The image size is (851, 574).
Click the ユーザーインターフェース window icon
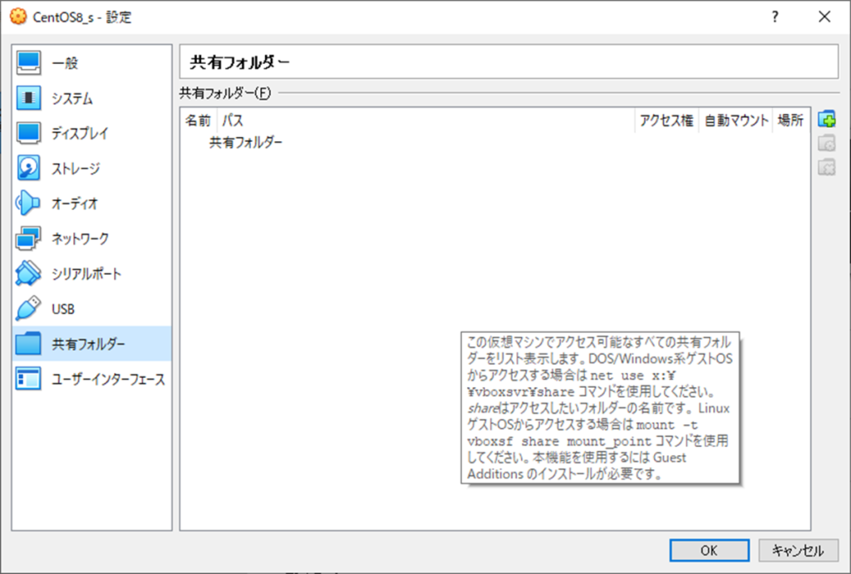point(28,380)
